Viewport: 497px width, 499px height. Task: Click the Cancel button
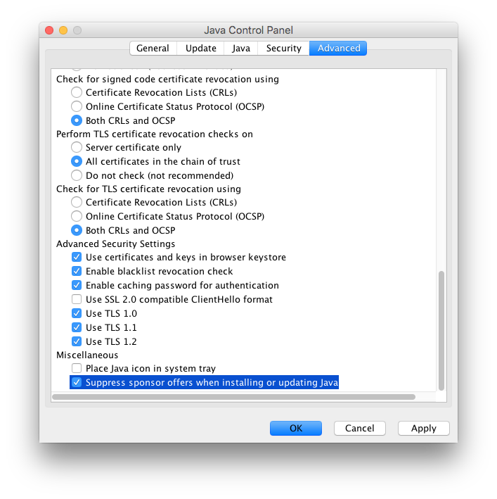[360, 428]
